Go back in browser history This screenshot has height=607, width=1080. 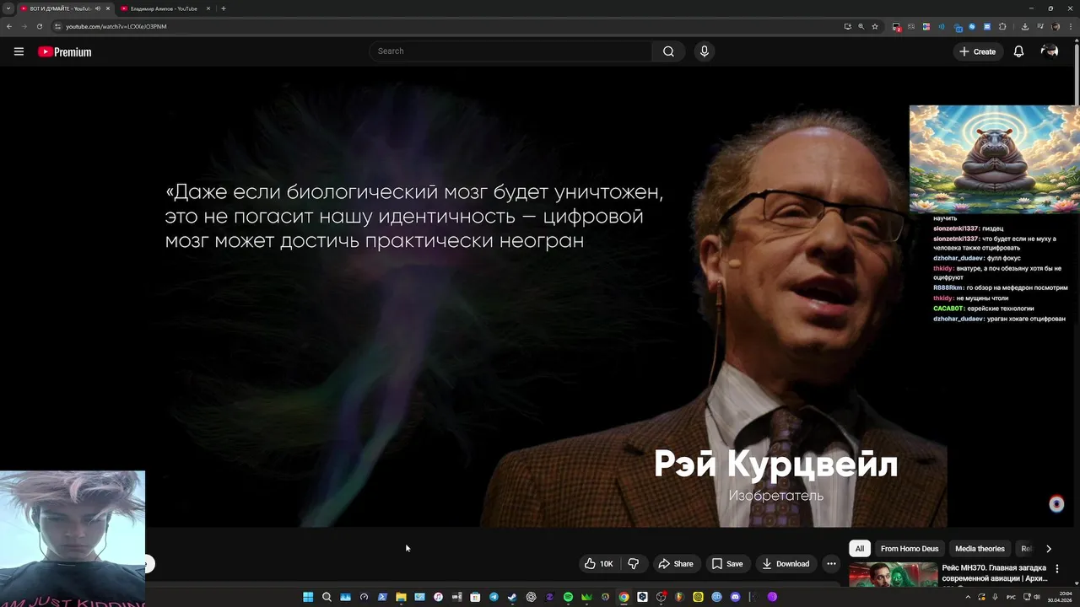click(x=9, y=26)
